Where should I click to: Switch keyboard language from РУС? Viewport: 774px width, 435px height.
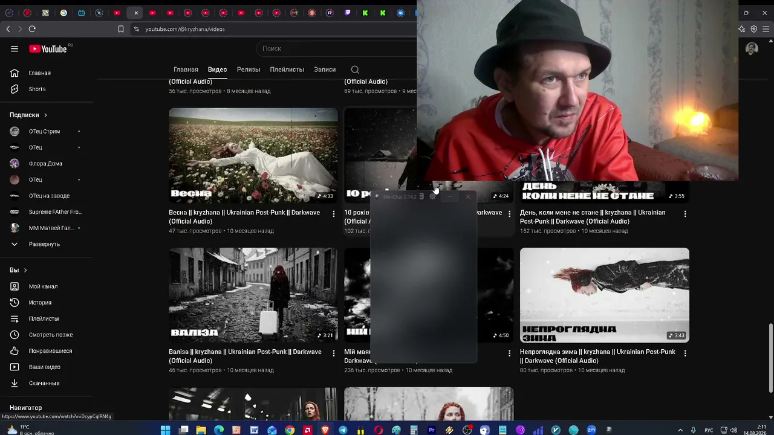(x=709, y=430)
